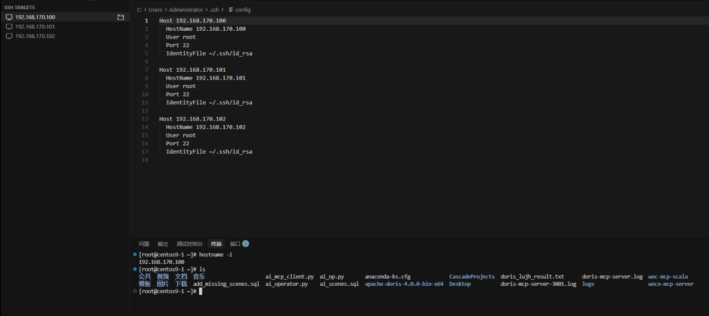Click ai_mcp_client.py in terminal listing

click(289, 276)
